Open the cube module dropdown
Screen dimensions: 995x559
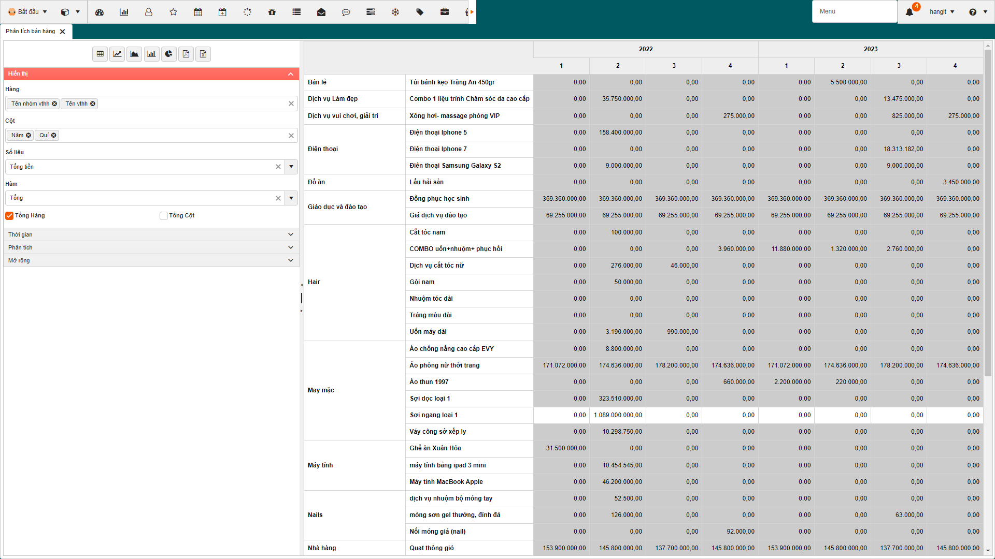coord(70,12)
